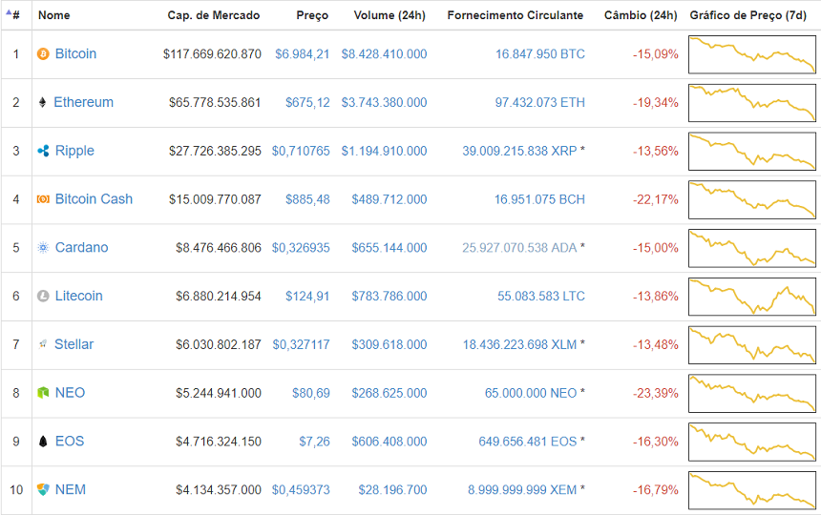Sort table by Preço column header
The image size is (821, 515).
pyautogui.click(x=312, y=15)
